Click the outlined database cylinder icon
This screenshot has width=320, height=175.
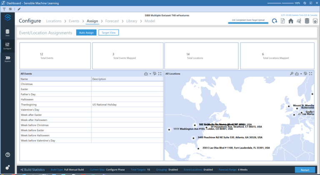click(x=315, y=21)
